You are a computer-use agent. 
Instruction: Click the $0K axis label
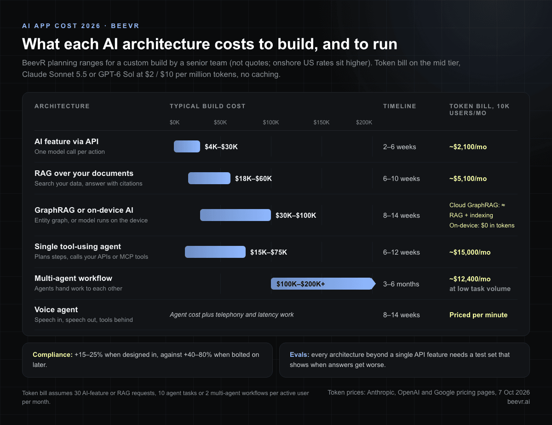(x=175, y=122)
